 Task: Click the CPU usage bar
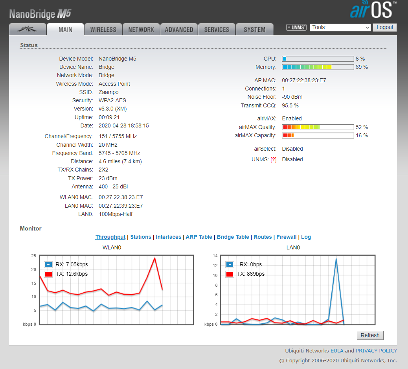318,59
